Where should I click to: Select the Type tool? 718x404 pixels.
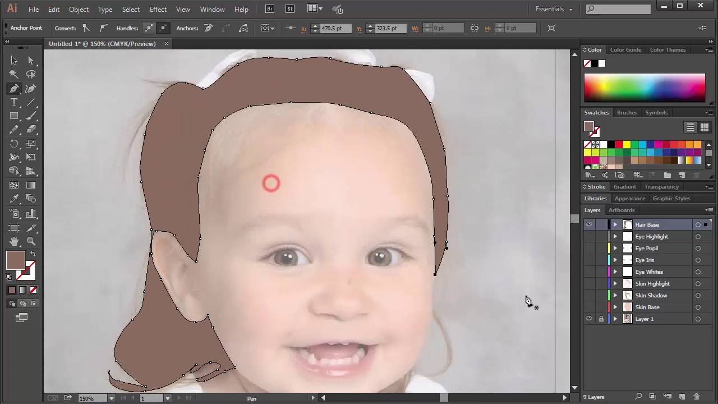[x=14, y=103]
